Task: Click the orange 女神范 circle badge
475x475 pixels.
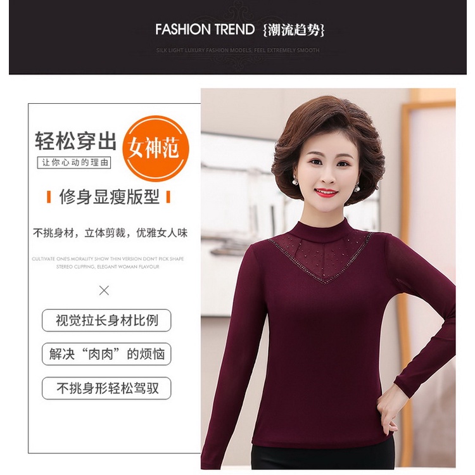Action: 155,148
